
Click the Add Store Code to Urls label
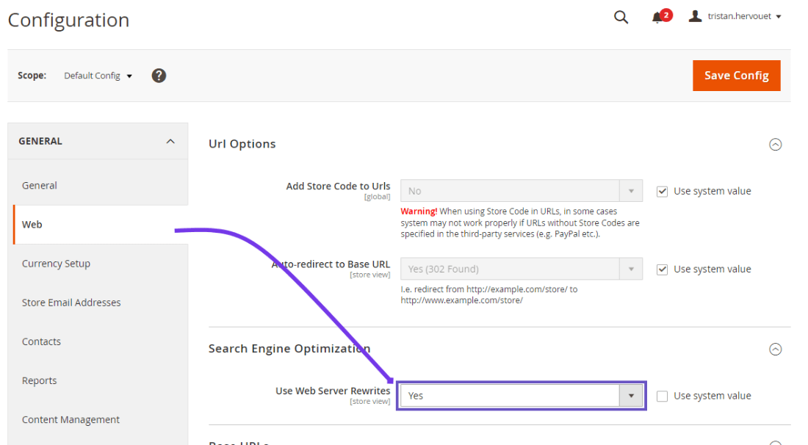coord(338,187)
